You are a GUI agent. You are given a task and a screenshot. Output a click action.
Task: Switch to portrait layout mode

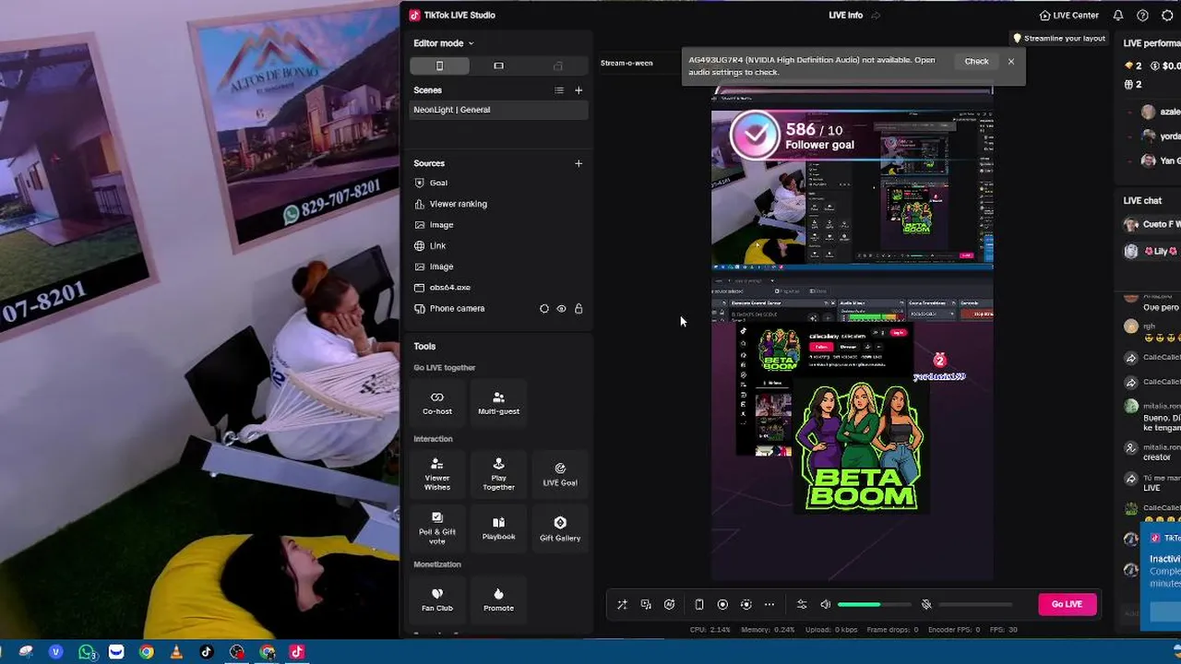pos(439,65)
